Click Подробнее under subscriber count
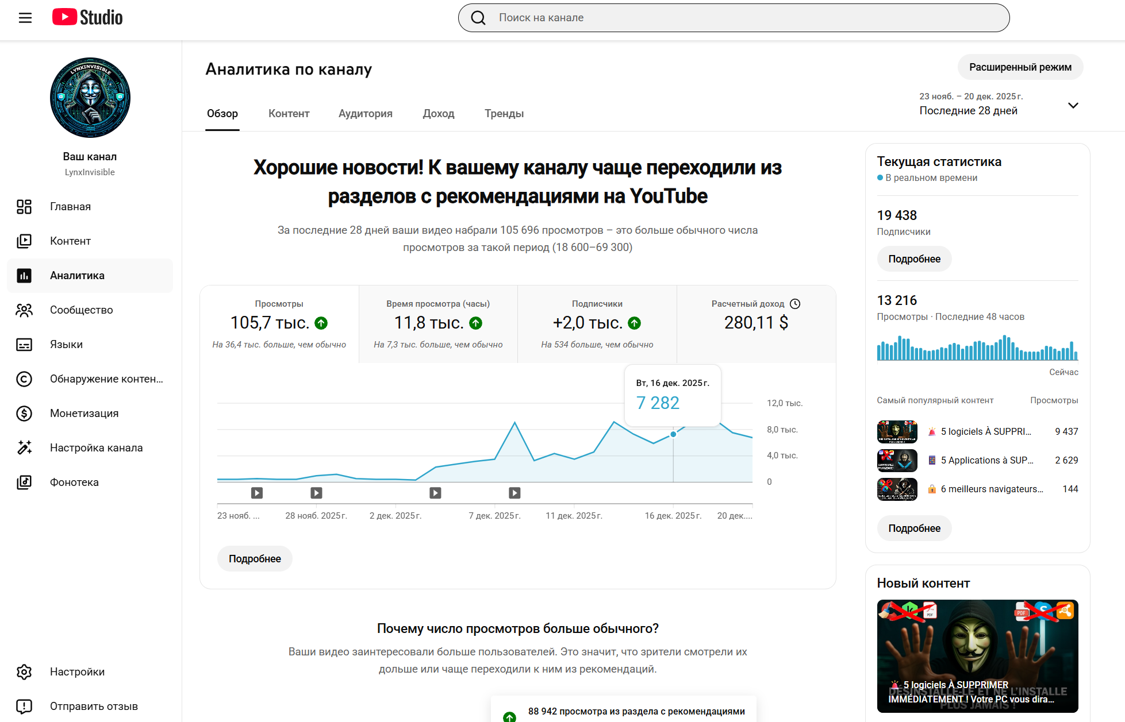Screen dimensions: 1125x722 [914, 259]
